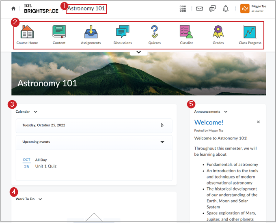Advance the calendar date with the right arrow
276x223 pixels.
click(x=162, y=125)
